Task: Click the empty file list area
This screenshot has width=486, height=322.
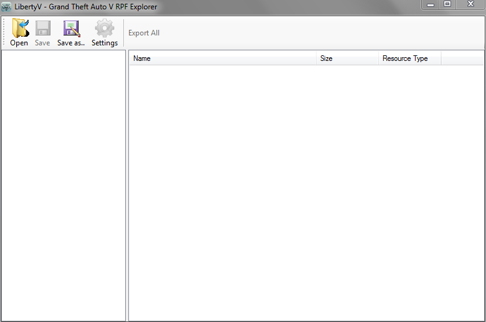Action: pos(305,193)
